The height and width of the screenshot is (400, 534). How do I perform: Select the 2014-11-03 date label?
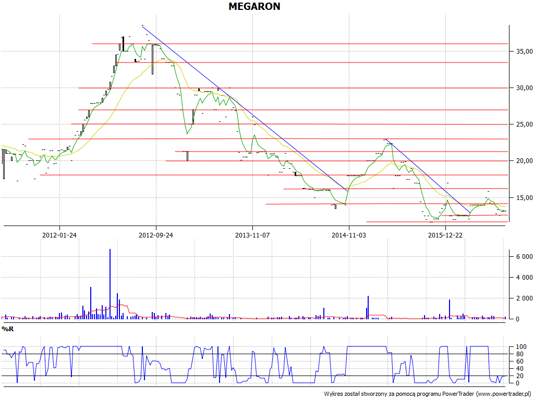click(349, 235)
